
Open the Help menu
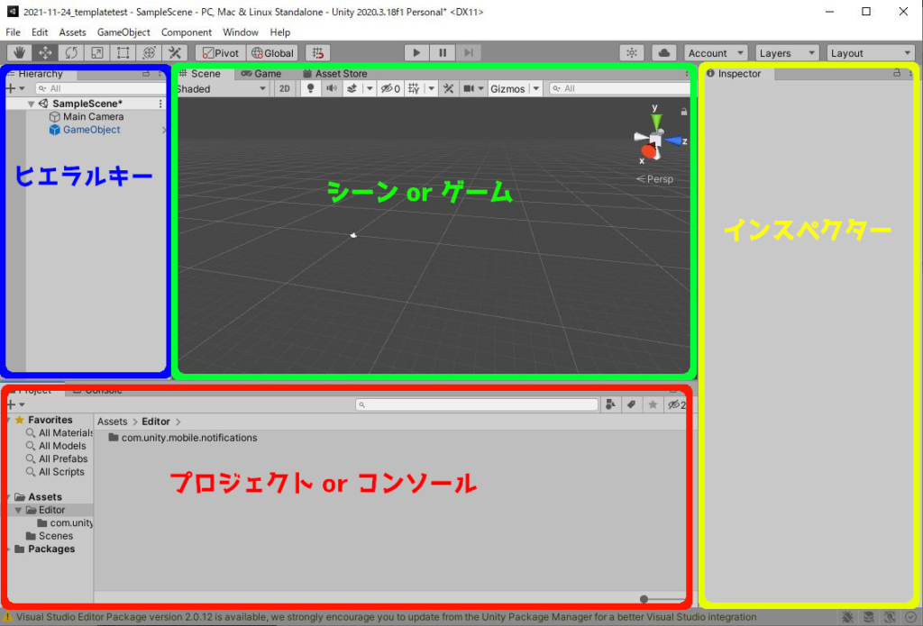280,32
